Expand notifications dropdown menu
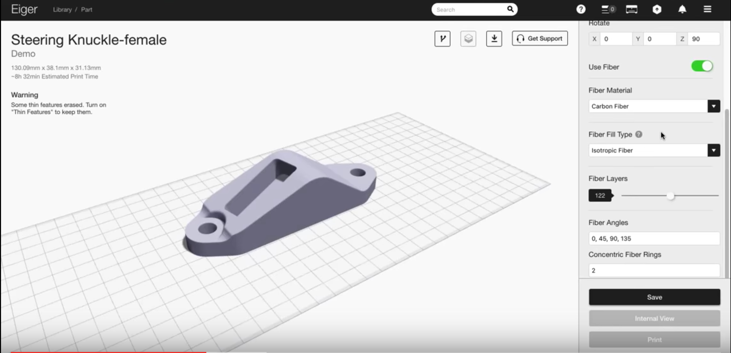The height and width of the screenshot is (353, 731). tap(683, 9)
